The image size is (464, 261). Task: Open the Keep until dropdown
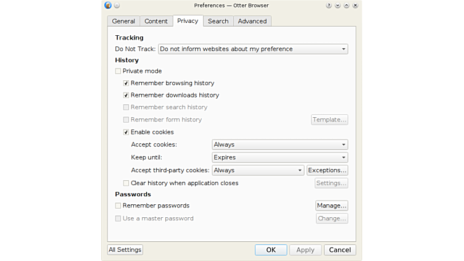point(280,157)
